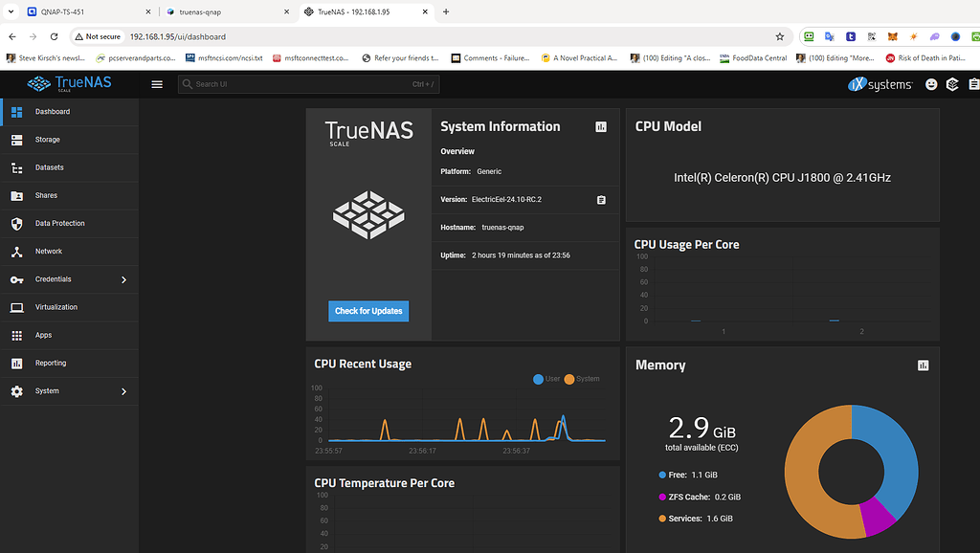Screen dimensions: 980x553
Task: Open the feedback smiley icon in top bar
Action: 930,84
